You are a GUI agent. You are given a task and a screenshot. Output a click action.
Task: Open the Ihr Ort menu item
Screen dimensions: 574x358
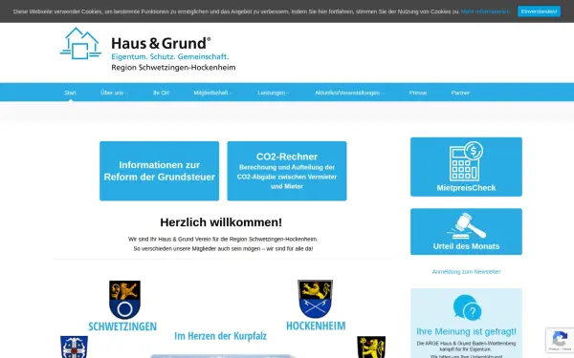coord(161,93)
